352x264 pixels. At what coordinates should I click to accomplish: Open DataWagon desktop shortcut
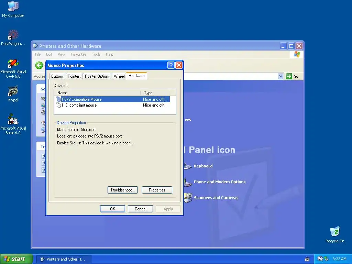tap(13, 38)
